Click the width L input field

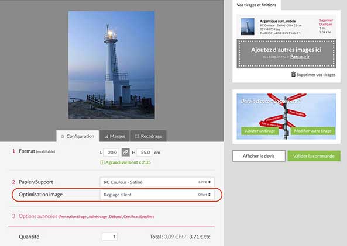coord(111,153)
